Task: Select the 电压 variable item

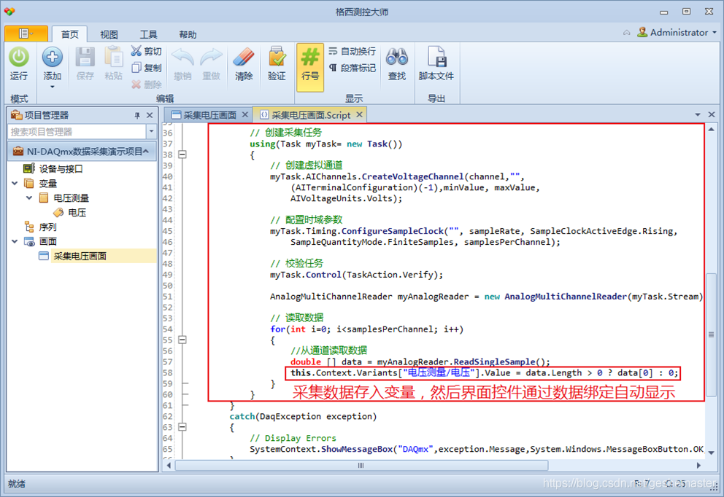Action: [x=77, y=213]
